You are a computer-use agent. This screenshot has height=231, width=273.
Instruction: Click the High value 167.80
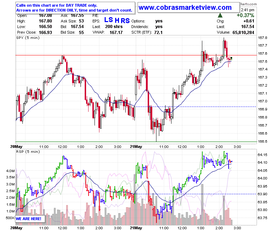45,21
